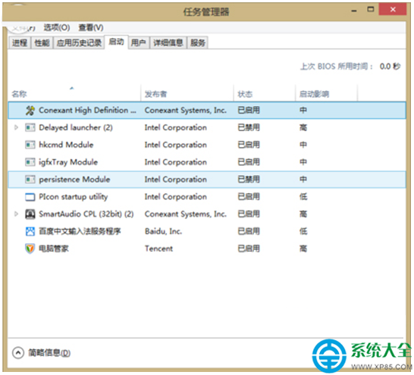Viewport: 414px width, 375px height.
Task: Click 已禁用 status in Delayed launcher row
Action: 249,127
